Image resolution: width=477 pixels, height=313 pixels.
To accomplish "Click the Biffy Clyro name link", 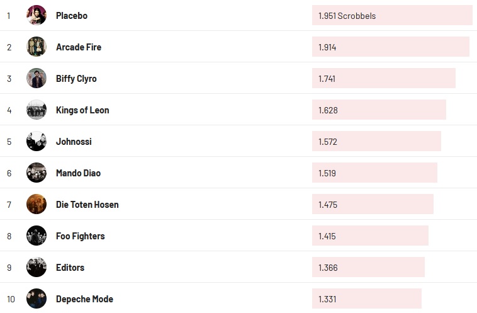I will (x=76, y=79).
